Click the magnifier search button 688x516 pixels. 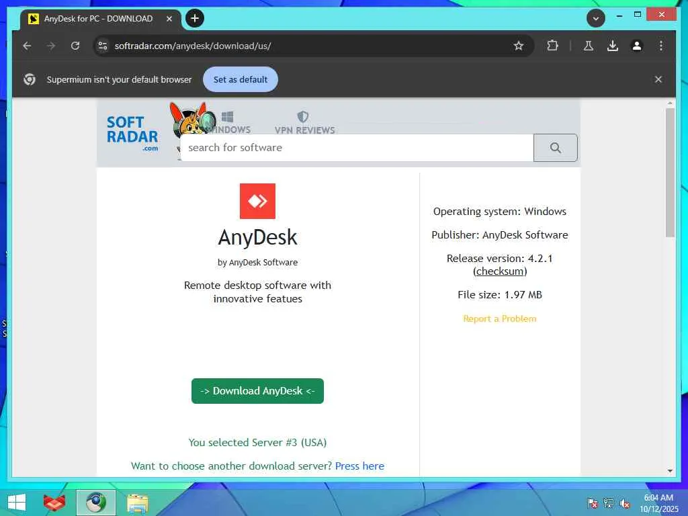point(556,148)
